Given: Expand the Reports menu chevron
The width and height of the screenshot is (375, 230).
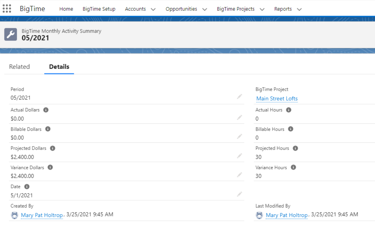Looking at the screenshot, I should point(300,9).
